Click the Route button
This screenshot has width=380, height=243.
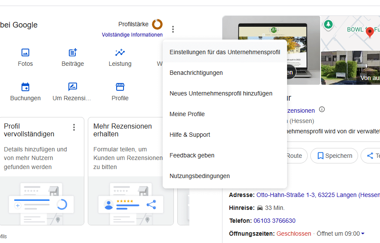pyautogui.click(x=297, y=156)
